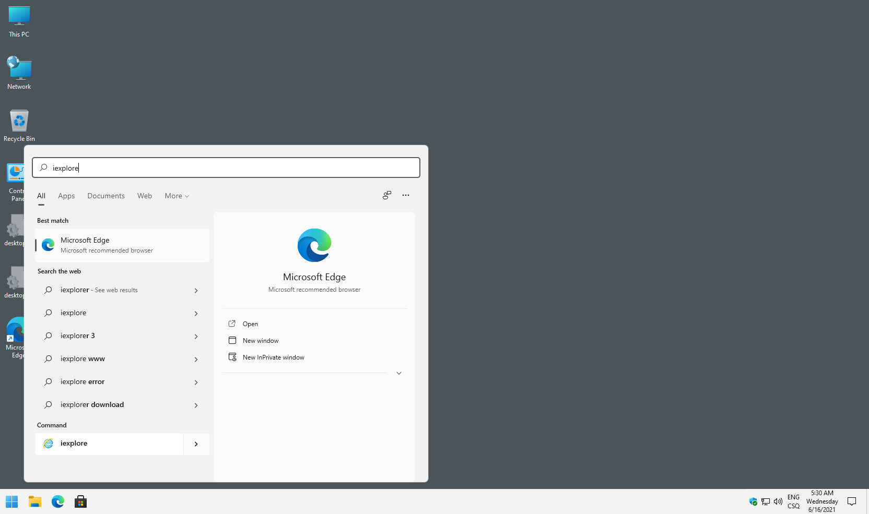Open the three-dot options menu

(x=406, y=195)
